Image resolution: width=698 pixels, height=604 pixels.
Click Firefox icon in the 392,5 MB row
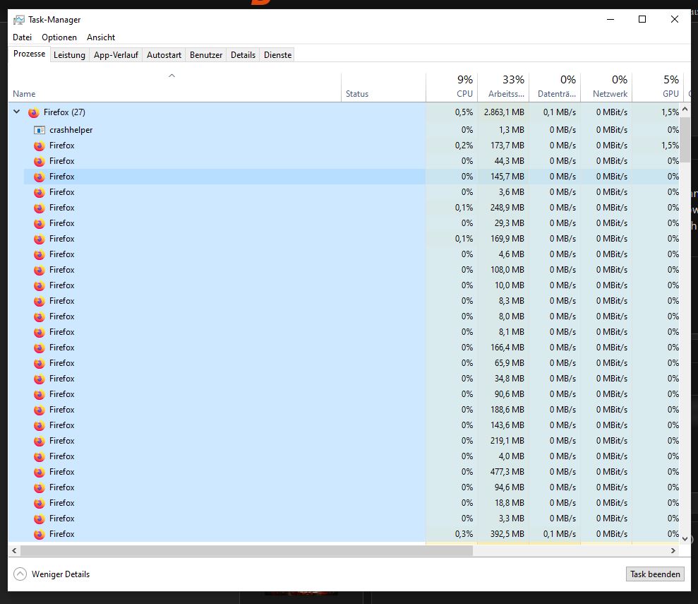tap(40, 534)
